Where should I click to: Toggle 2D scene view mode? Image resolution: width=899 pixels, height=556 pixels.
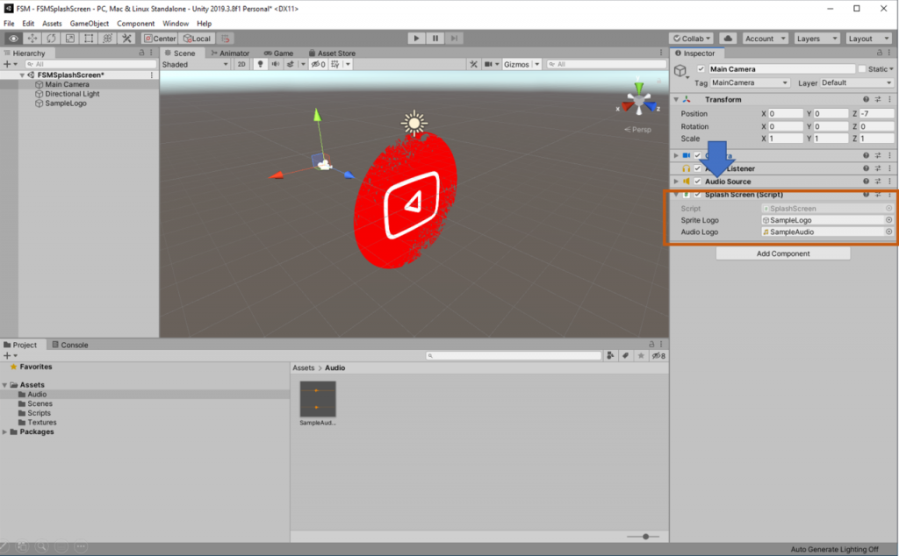241,64
